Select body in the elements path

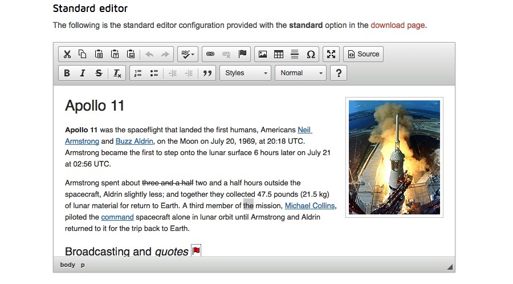click(x=67, y=265)
